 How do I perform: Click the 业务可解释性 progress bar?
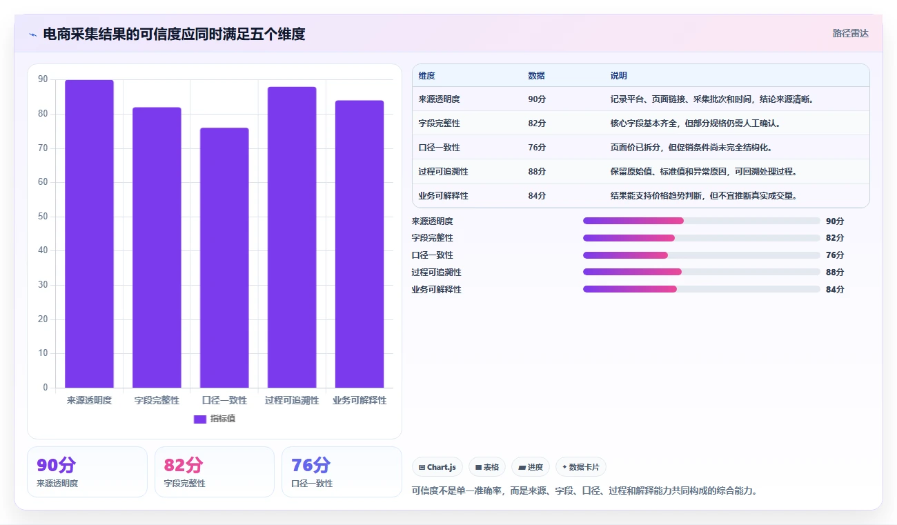pos(701,289)
